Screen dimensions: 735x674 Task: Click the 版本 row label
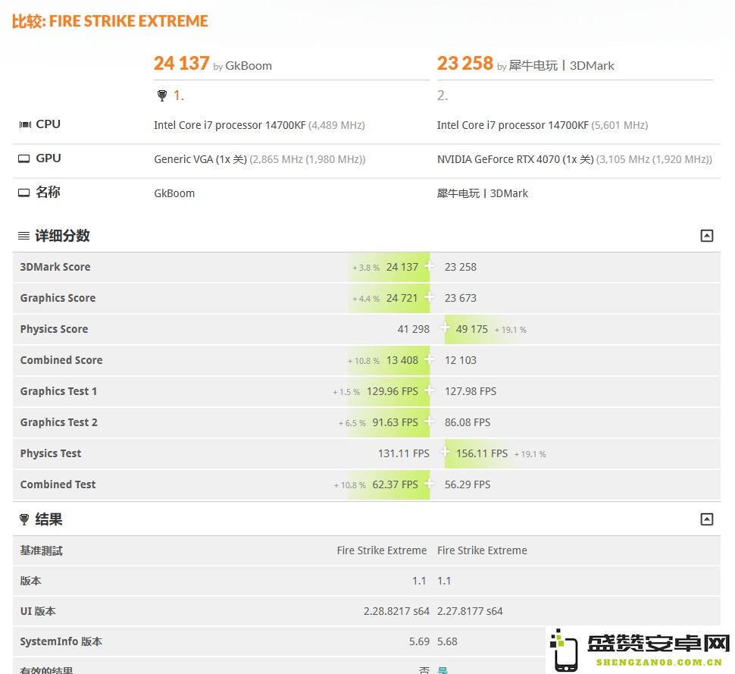(x=30, y=581)
